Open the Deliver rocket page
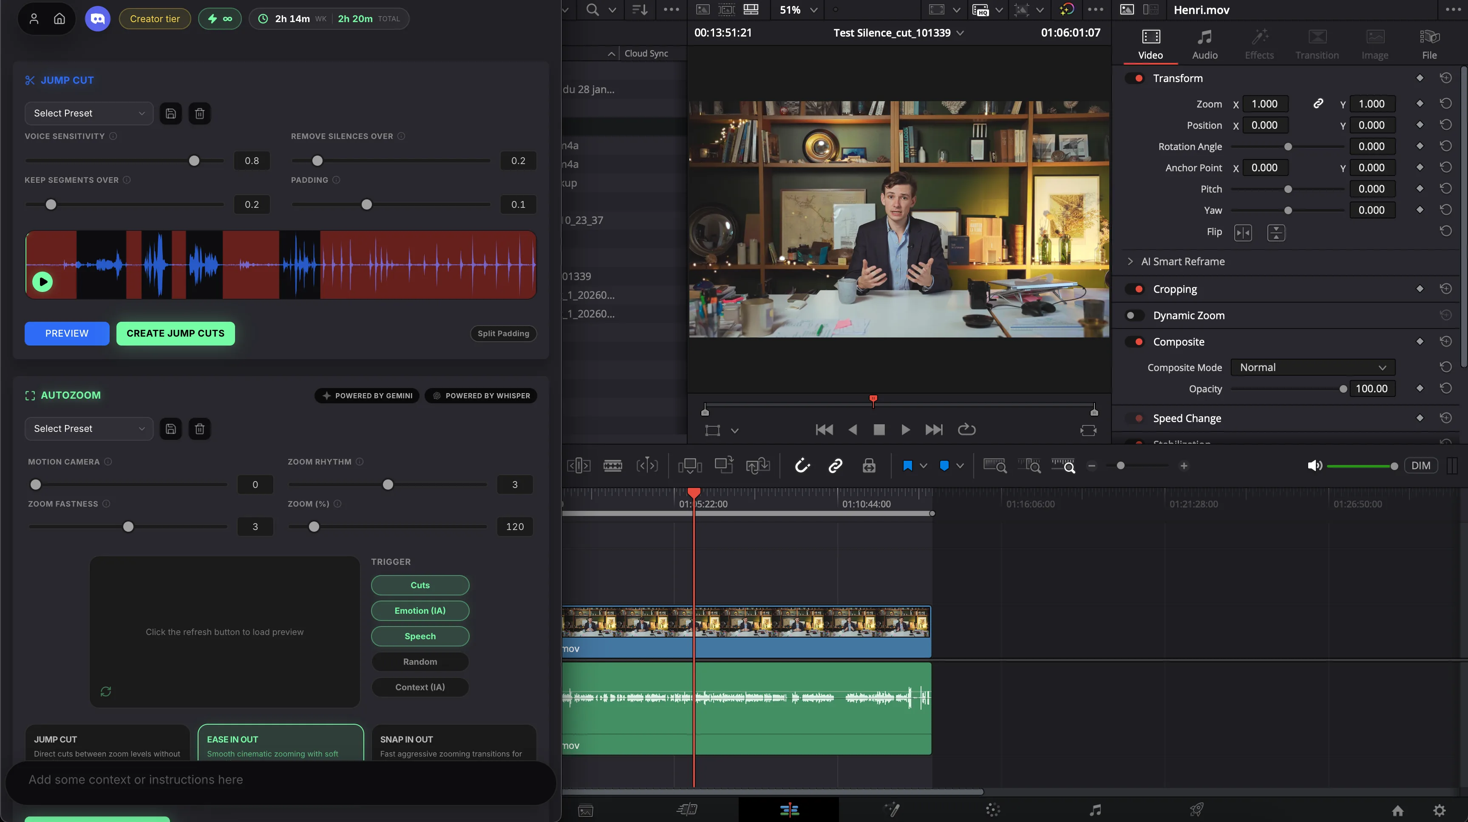 coord(1196,809)
